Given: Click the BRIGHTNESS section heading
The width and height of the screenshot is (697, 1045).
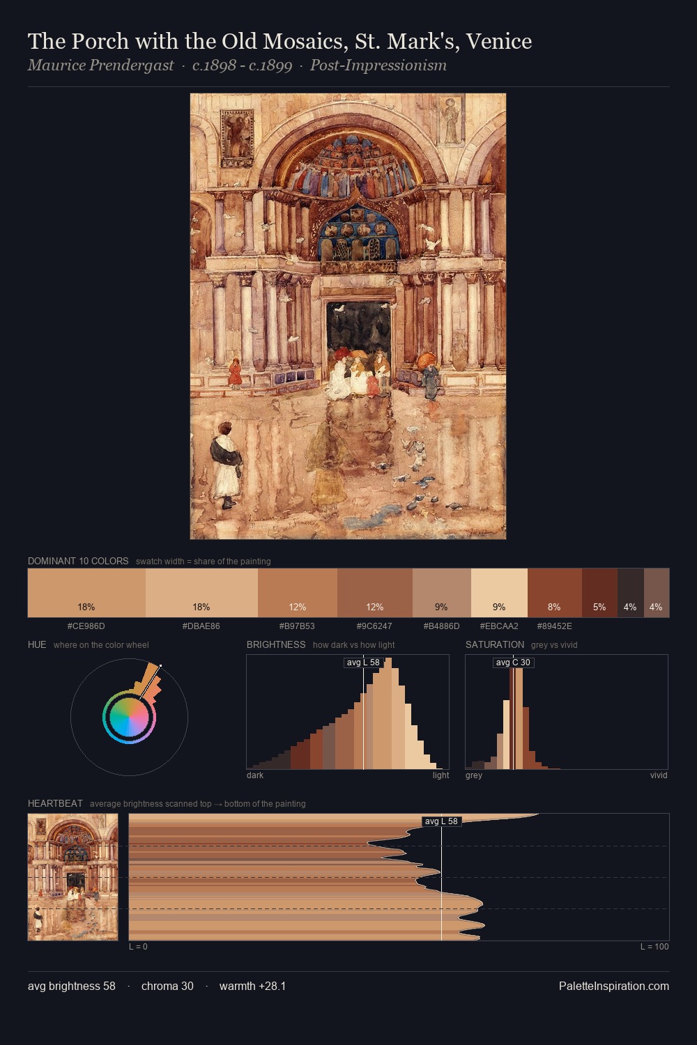Looking at the screenshot, I should click(276, 644).
